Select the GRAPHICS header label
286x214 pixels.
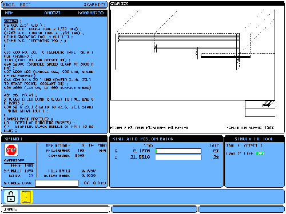(x=94, y=5)
